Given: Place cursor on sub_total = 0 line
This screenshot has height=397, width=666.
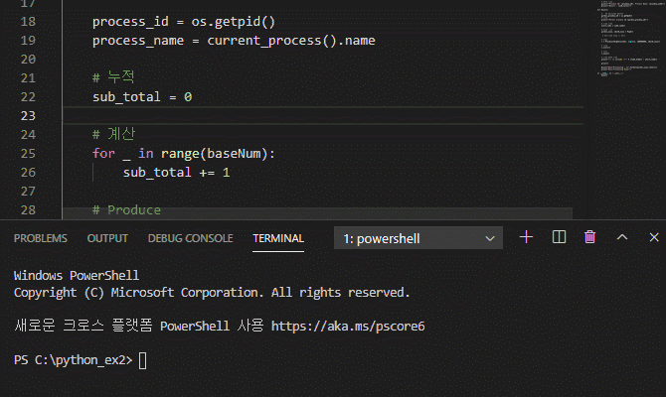Looking at the screenshot, I should tap(141, 97).
